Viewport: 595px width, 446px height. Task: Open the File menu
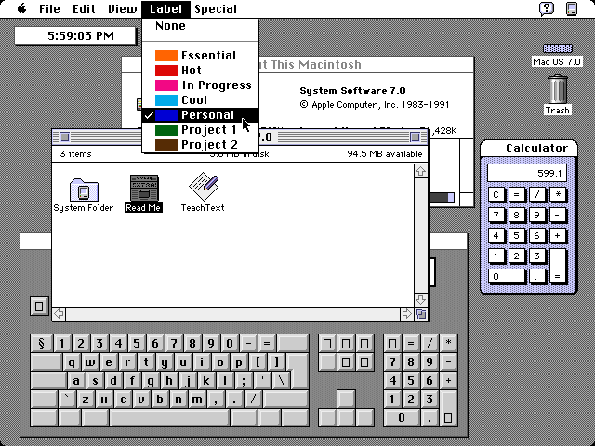49,8
